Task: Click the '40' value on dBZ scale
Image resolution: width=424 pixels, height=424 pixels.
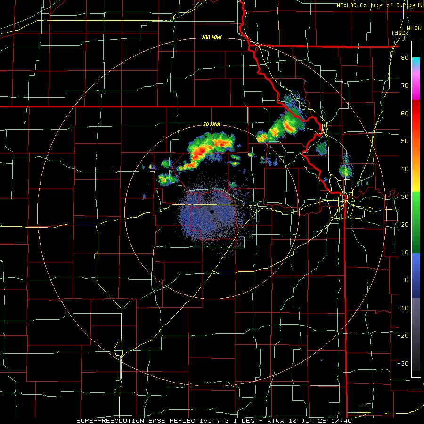Action: point(405,169)
